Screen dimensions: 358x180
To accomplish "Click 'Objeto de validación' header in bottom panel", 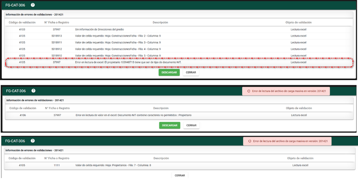I will click(300, 158).
